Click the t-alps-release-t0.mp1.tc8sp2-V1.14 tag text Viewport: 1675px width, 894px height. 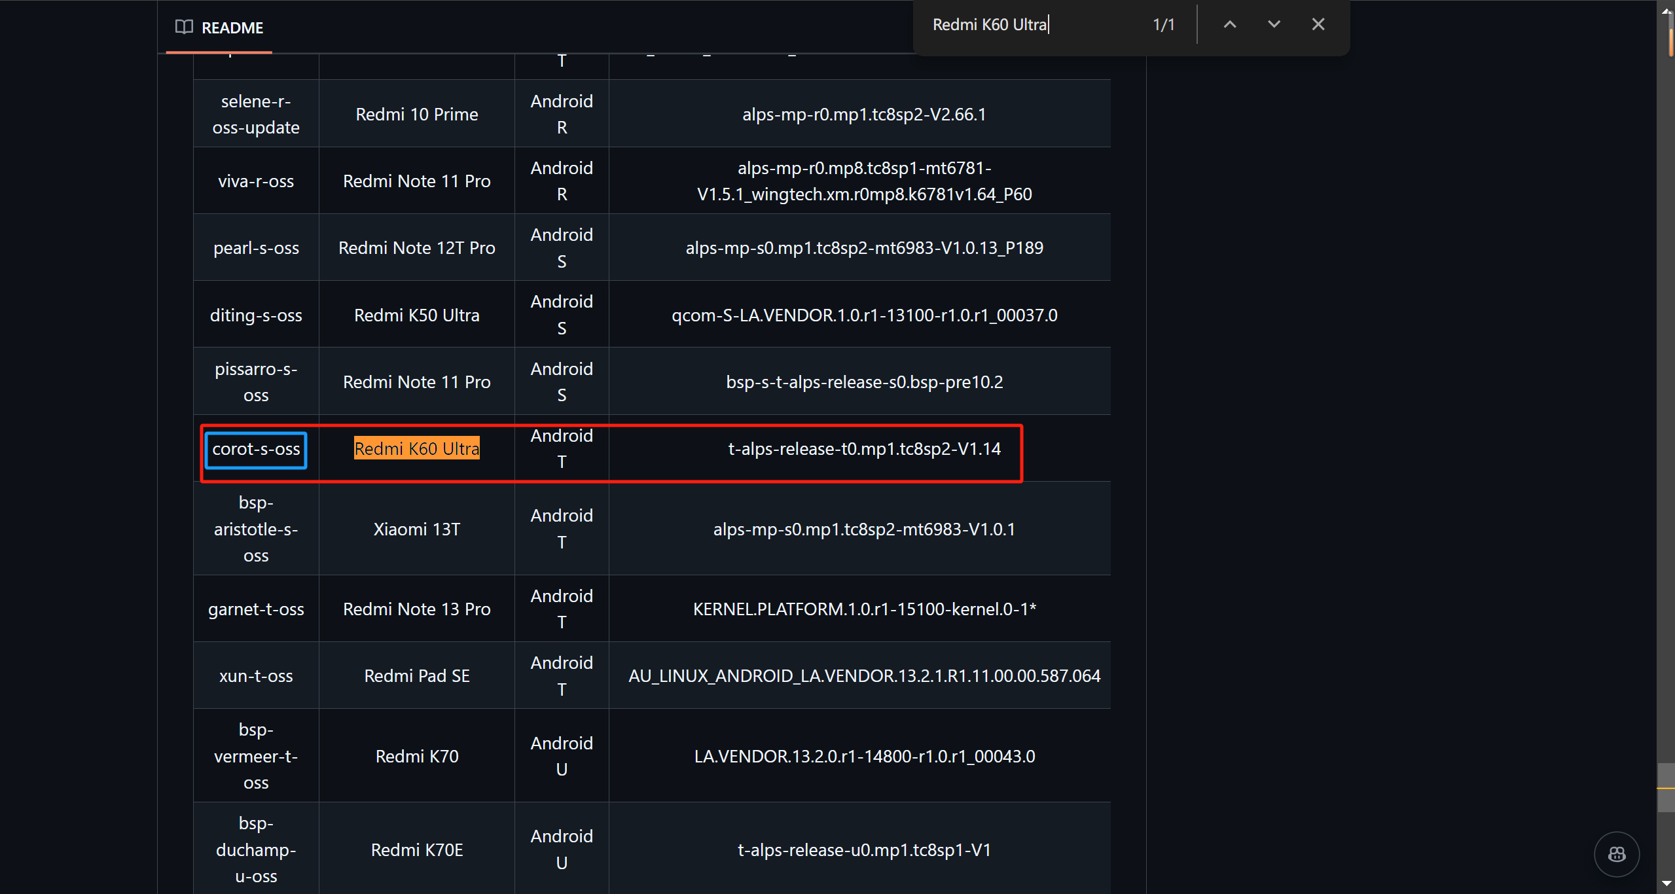864,449
